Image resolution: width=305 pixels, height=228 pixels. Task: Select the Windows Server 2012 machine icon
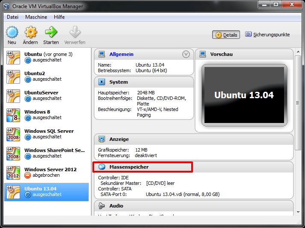pos(13,173)
